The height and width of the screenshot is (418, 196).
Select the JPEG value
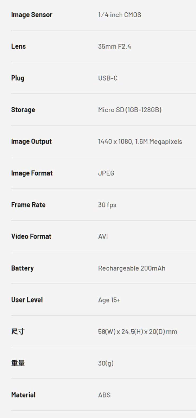pyautogui.click(x=106, y=173)
